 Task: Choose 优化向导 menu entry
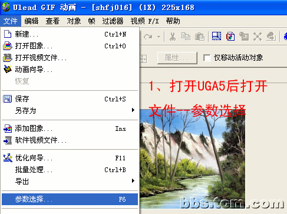[x=70, y=158]
